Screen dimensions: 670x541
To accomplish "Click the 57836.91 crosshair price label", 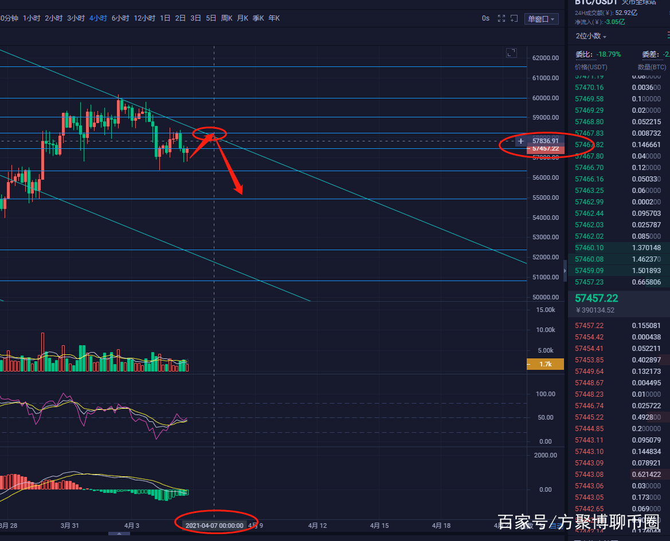I will click(x=546, y=141).
